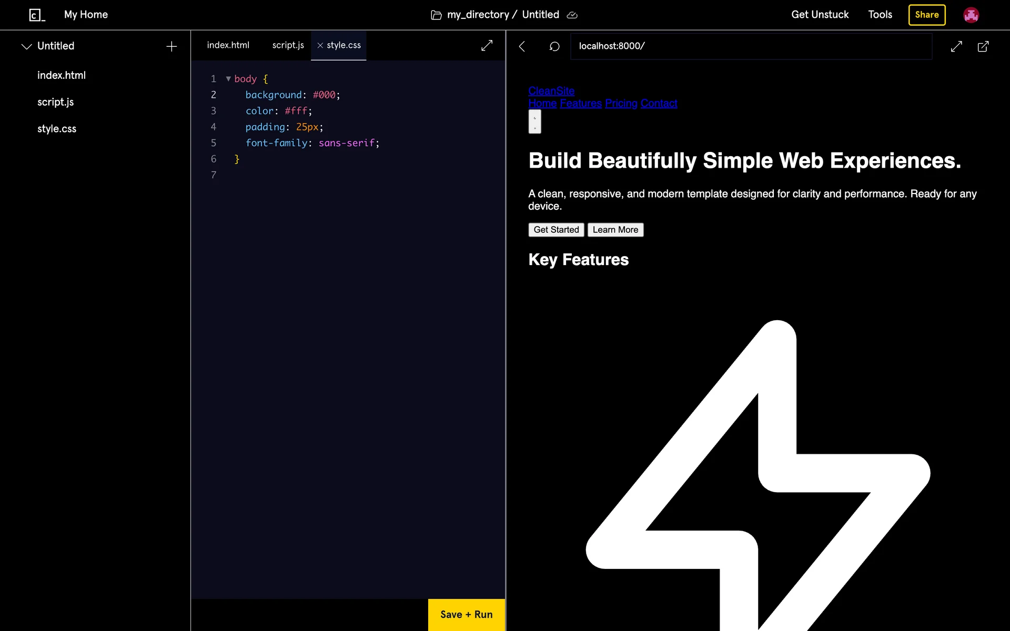Switch to the index.html tab
1010x631 pixels.
228,45
